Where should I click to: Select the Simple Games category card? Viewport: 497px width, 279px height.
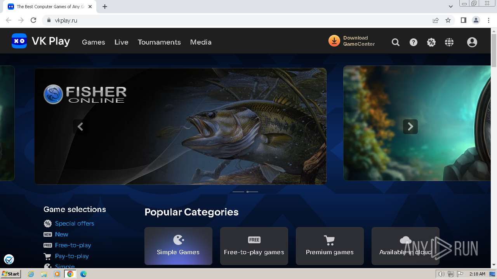pos(178,246)
